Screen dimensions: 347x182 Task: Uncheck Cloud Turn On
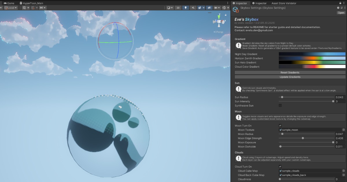tap(280, 167)
